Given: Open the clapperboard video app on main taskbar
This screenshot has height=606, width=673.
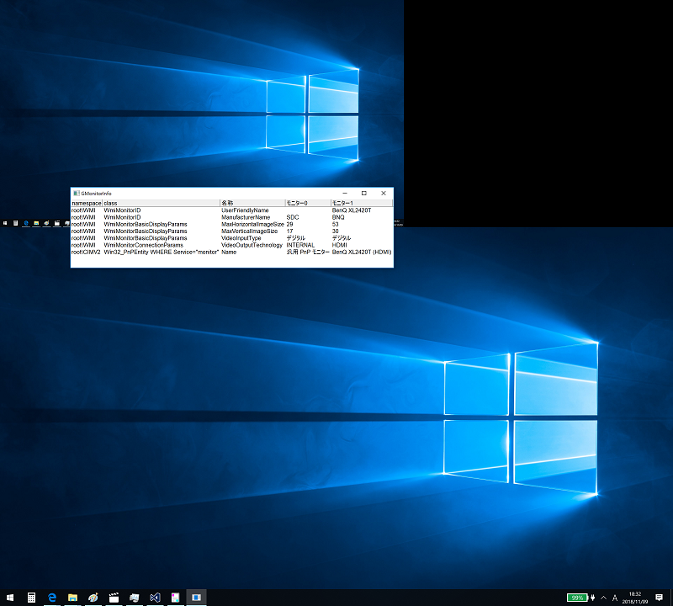Looking at the screenshot, I should point(114,598).
